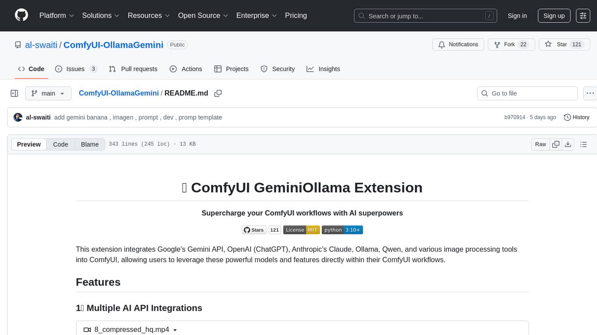Open the GitHub Stars badge

(x=261, y=230)
